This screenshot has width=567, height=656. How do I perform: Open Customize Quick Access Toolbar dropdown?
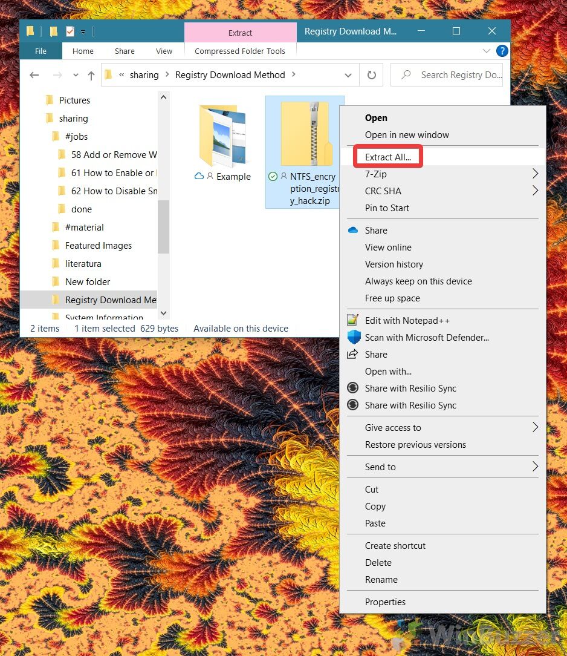click(83, 32)
